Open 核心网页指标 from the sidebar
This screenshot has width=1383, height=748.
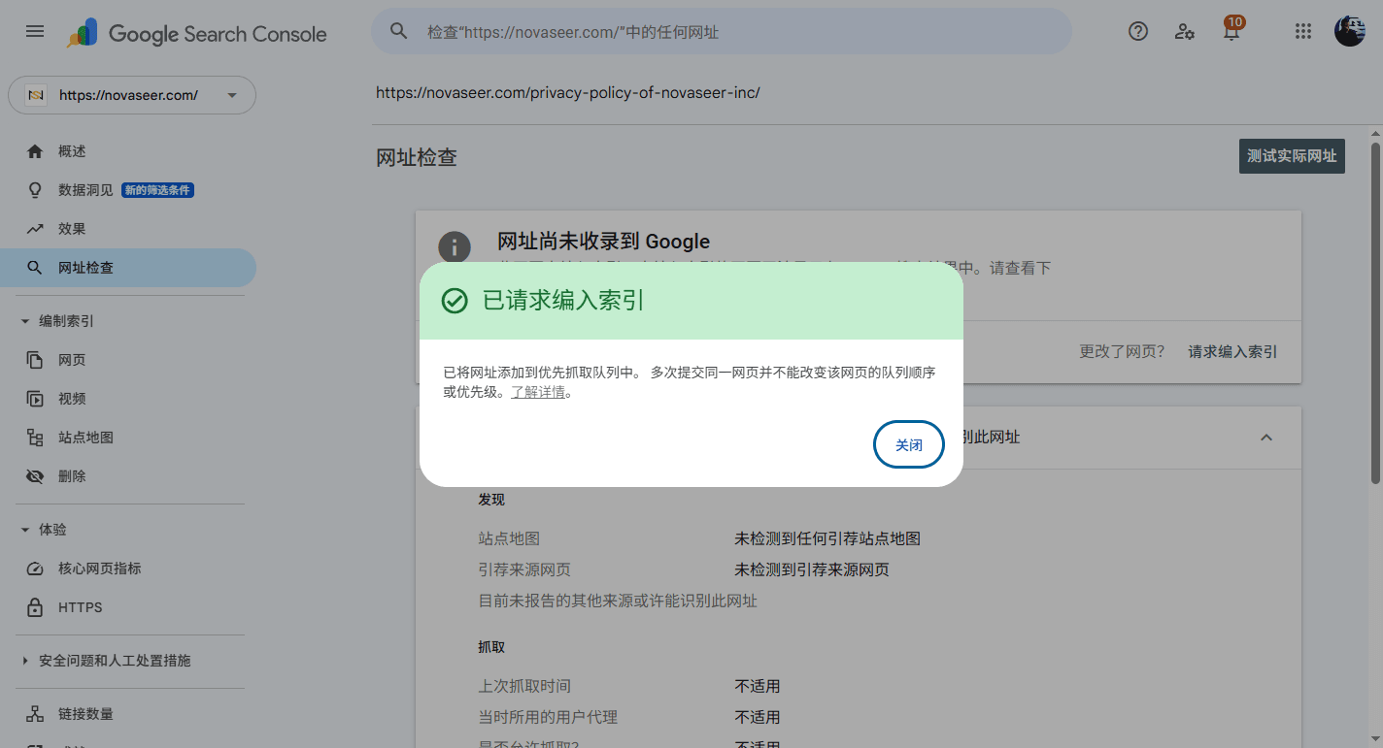(x=99, y=569)
